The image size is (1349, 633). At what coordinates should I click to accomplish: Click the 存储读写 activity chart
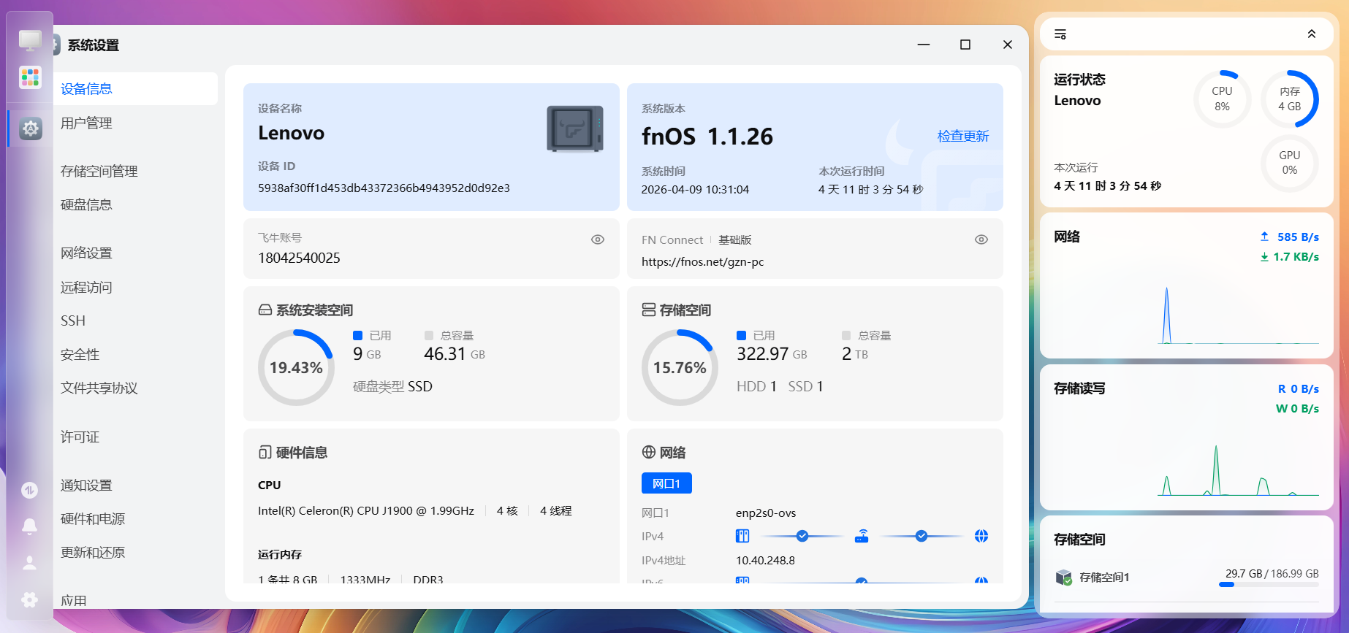pos(1239,469)
